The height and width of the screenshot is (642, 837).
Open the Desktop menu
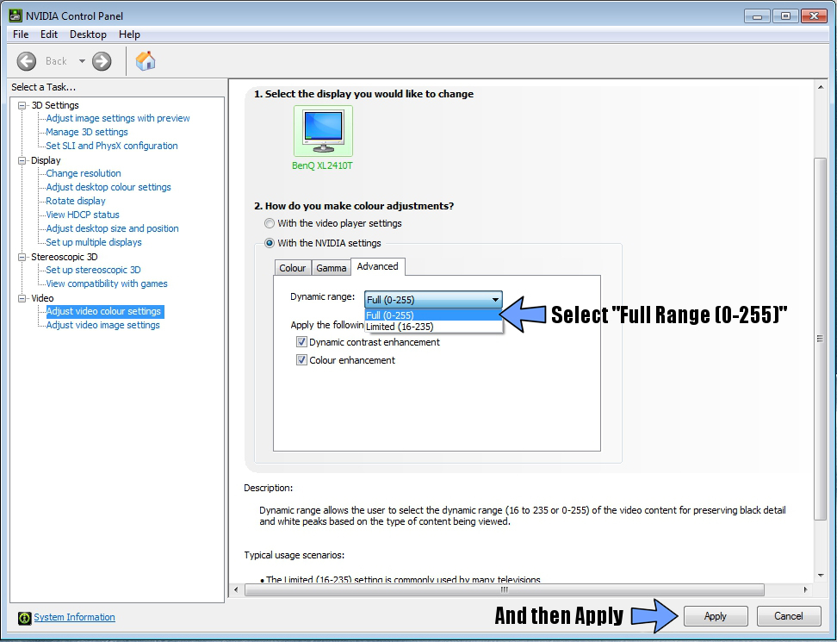pyautogui.click(x=88, y=34)
